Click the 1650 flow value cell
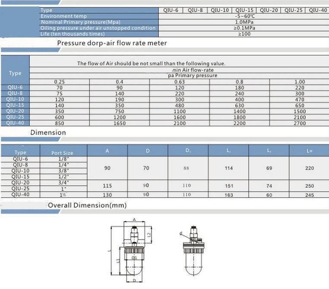The width and height of the screenshot is (329, 289). click(x=119, y=123)
